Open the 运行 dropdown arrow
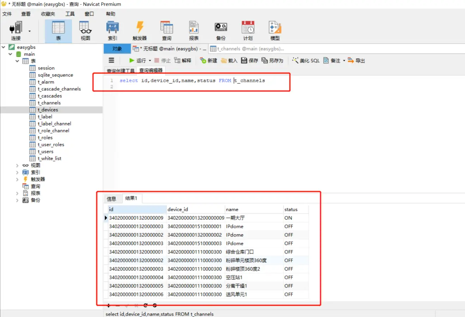The width and height of the screenshot is (465, 317). 149,60
